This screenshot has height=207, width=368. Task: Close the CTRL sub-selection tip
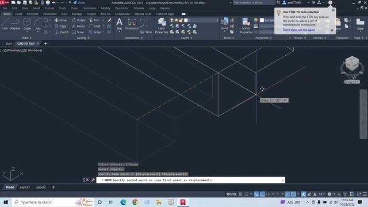[333, 10]
